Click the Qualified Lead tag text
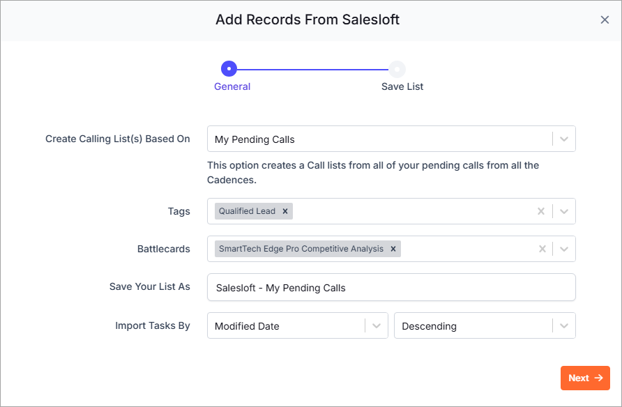 click(247, 211)
